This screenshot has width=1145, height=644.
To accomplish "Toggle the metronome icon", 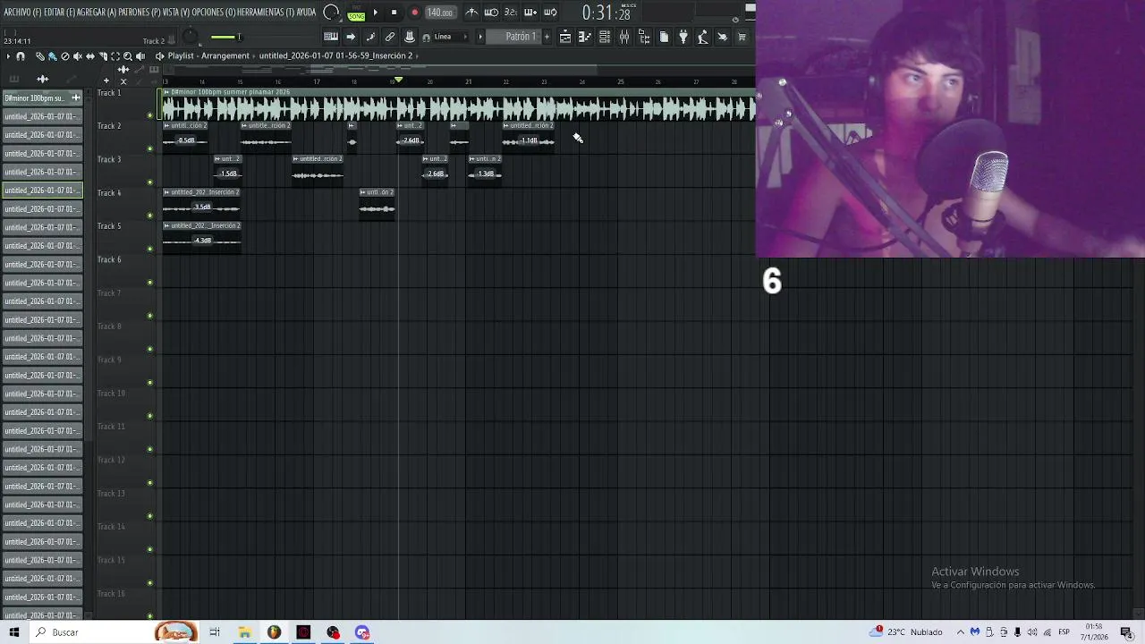I will pyautogui.click(x=471, y=13).
